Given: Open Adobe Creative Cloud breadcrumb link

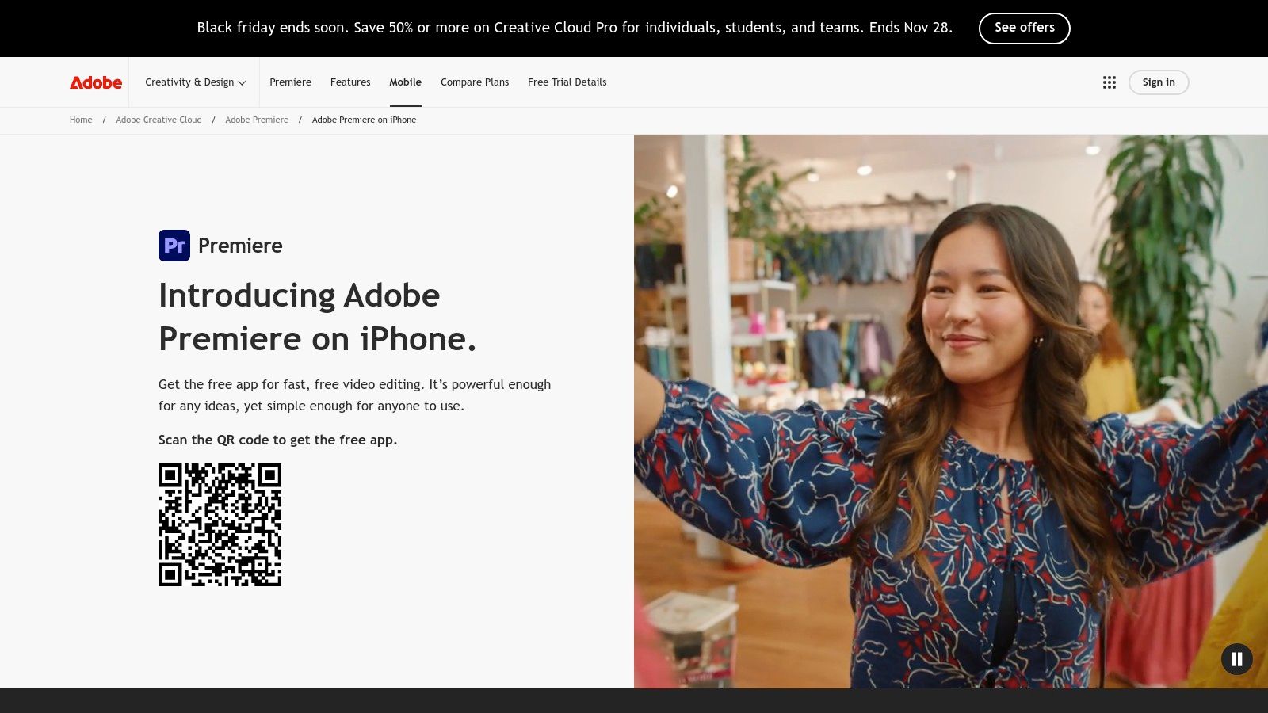Looking at the screenshot, I should tap(158, 120).
